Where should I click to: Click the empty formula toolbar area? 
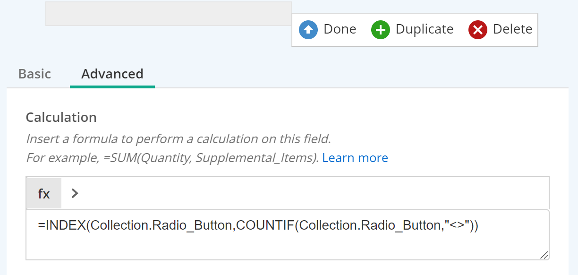314,193
